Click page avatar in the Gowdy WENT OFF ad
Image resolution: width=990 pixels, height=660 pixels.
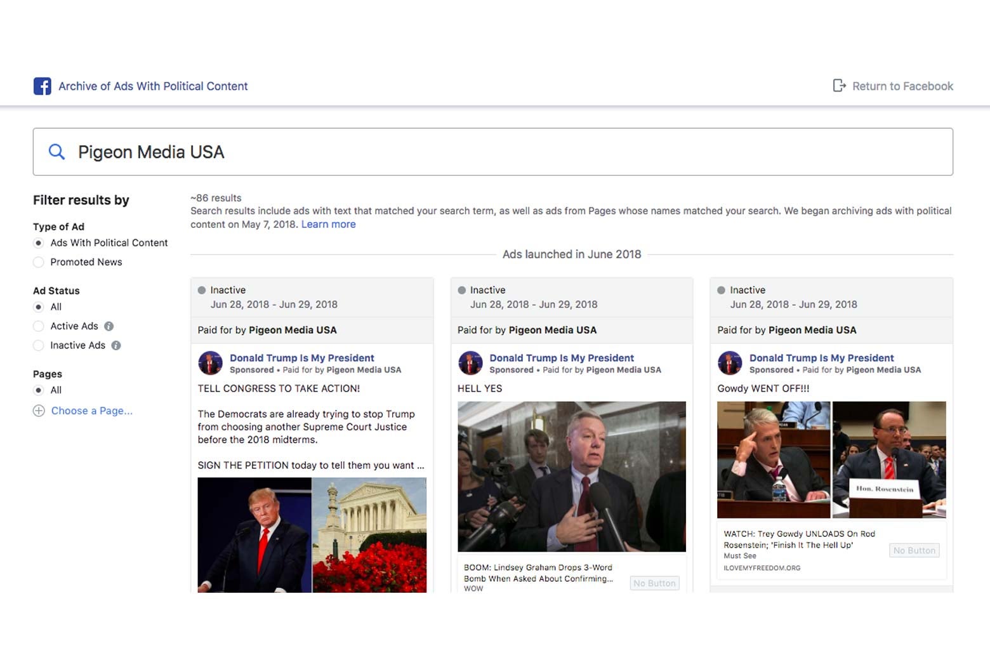coord(730,363)
